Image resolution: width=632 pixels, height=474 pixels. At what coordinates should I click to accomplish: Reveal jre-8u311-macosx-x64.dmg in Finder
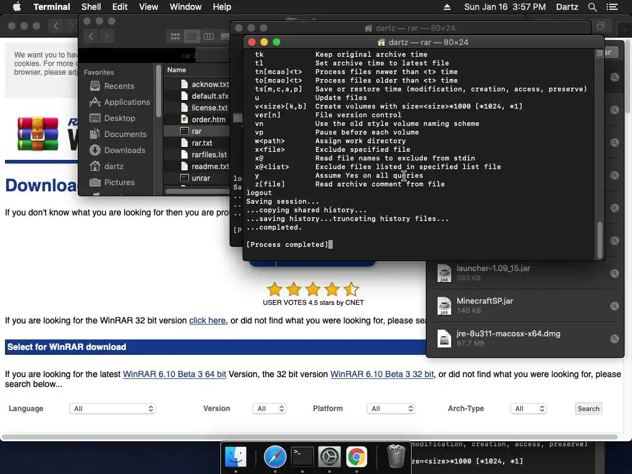pos(614,339)
